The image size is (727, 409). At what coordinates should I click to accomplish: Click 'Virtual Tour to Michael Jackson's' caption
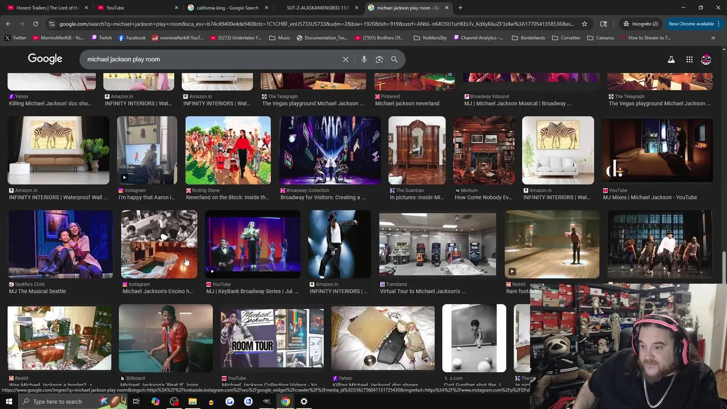tap(423, 291)
